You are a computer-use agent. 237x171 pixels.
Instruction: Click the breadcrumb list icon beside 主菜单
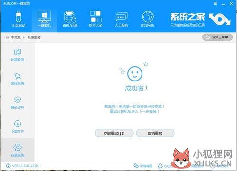7,37
